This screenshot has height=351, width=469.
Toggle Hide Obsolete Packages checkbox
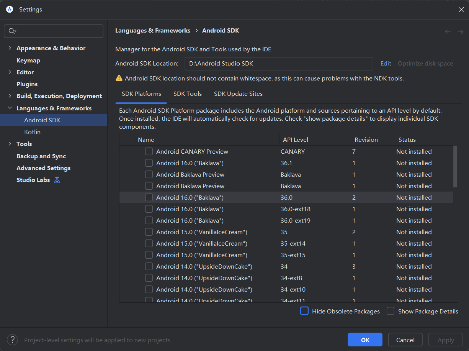coord(304,311)
